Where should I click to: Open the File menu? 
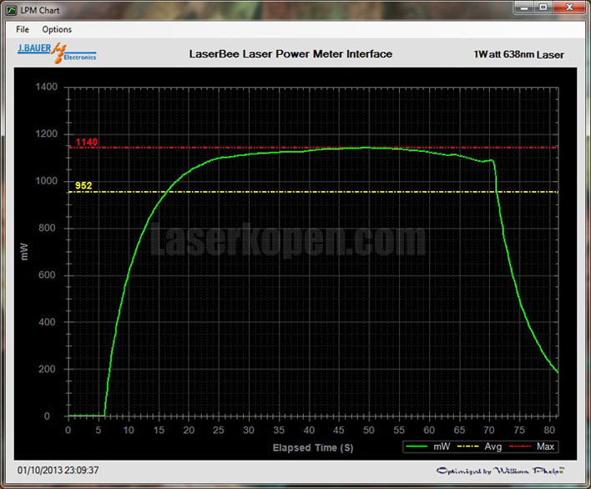pos(23,29)
